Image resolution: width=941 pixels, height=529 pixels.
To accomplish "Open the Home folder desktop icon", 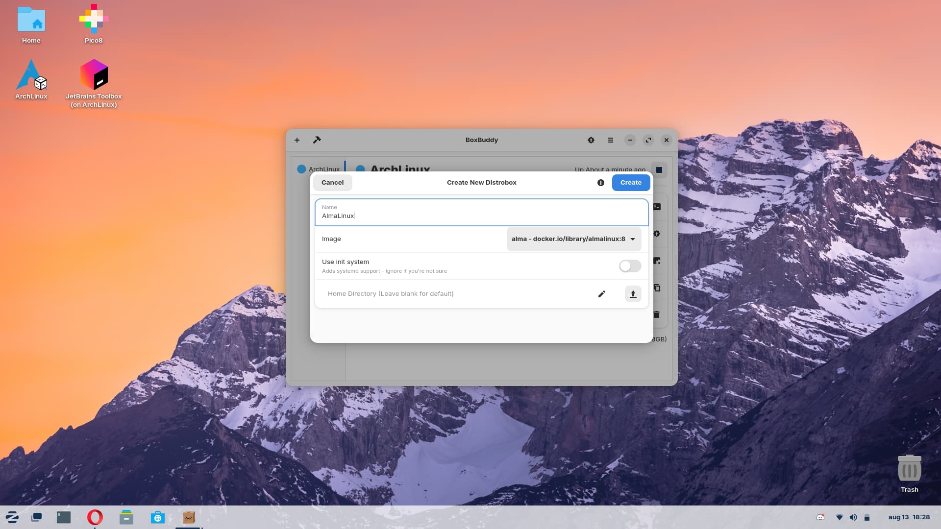I will pyautogui.click(x=31, y=25).
